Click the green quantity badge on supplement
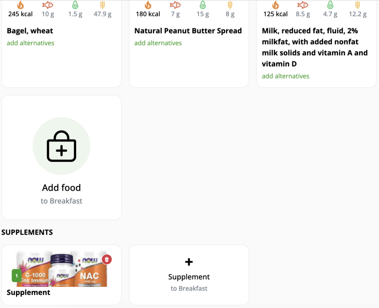This screenshot has width=379, height=308. [16, 276]
